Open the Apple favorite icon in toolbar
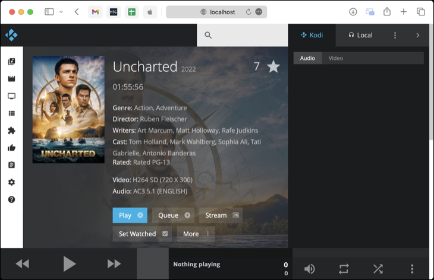 [150, 12]
